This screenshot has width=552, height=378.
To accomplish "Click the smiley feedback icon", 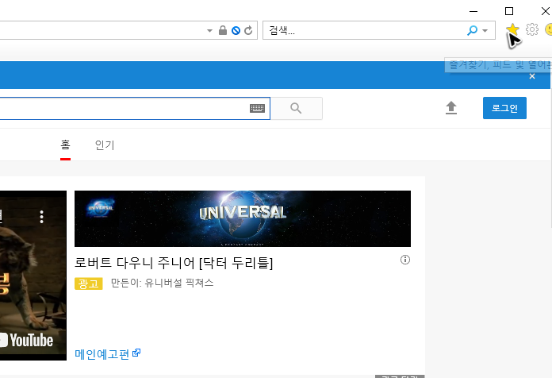I will coord(549,29).
